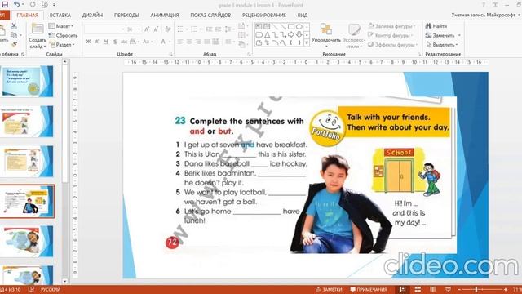Open the ПОКАЗ СЛАЙДОВ tab
The width and height of the screenshot is (522, 294).
[210, 15]
